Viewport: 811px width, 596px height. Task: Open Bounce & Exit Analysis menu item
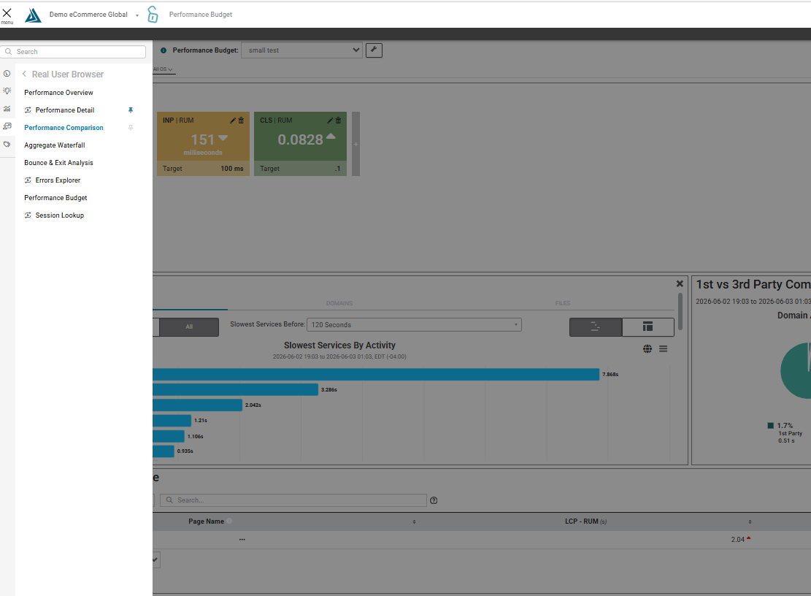point(58,163)
